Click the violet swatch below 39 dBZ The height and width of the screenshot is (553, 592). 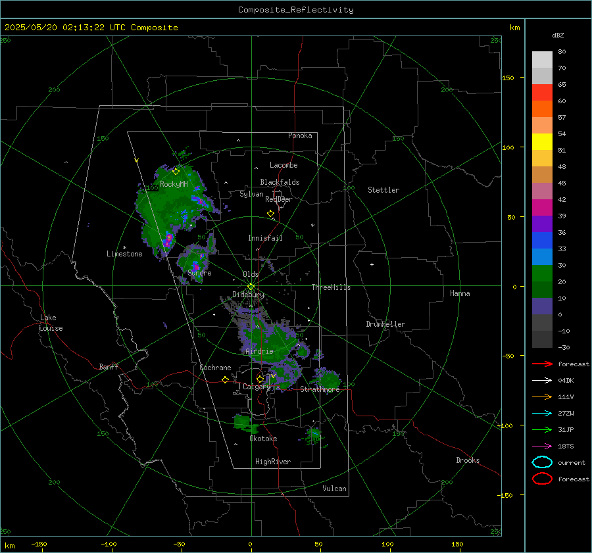click(542, 224)
